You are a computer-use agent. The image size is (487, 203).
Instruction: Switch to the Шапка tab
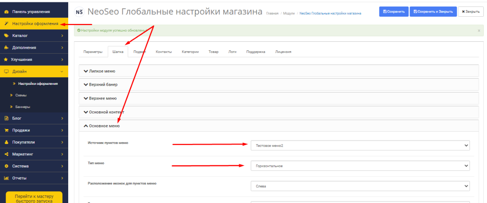pyautogui.click(x=118, y=52)
